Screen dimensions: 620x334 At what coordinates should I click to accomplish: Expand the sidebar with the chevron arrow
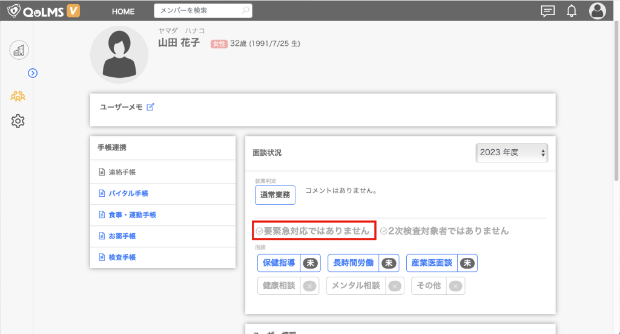(33, 73)
